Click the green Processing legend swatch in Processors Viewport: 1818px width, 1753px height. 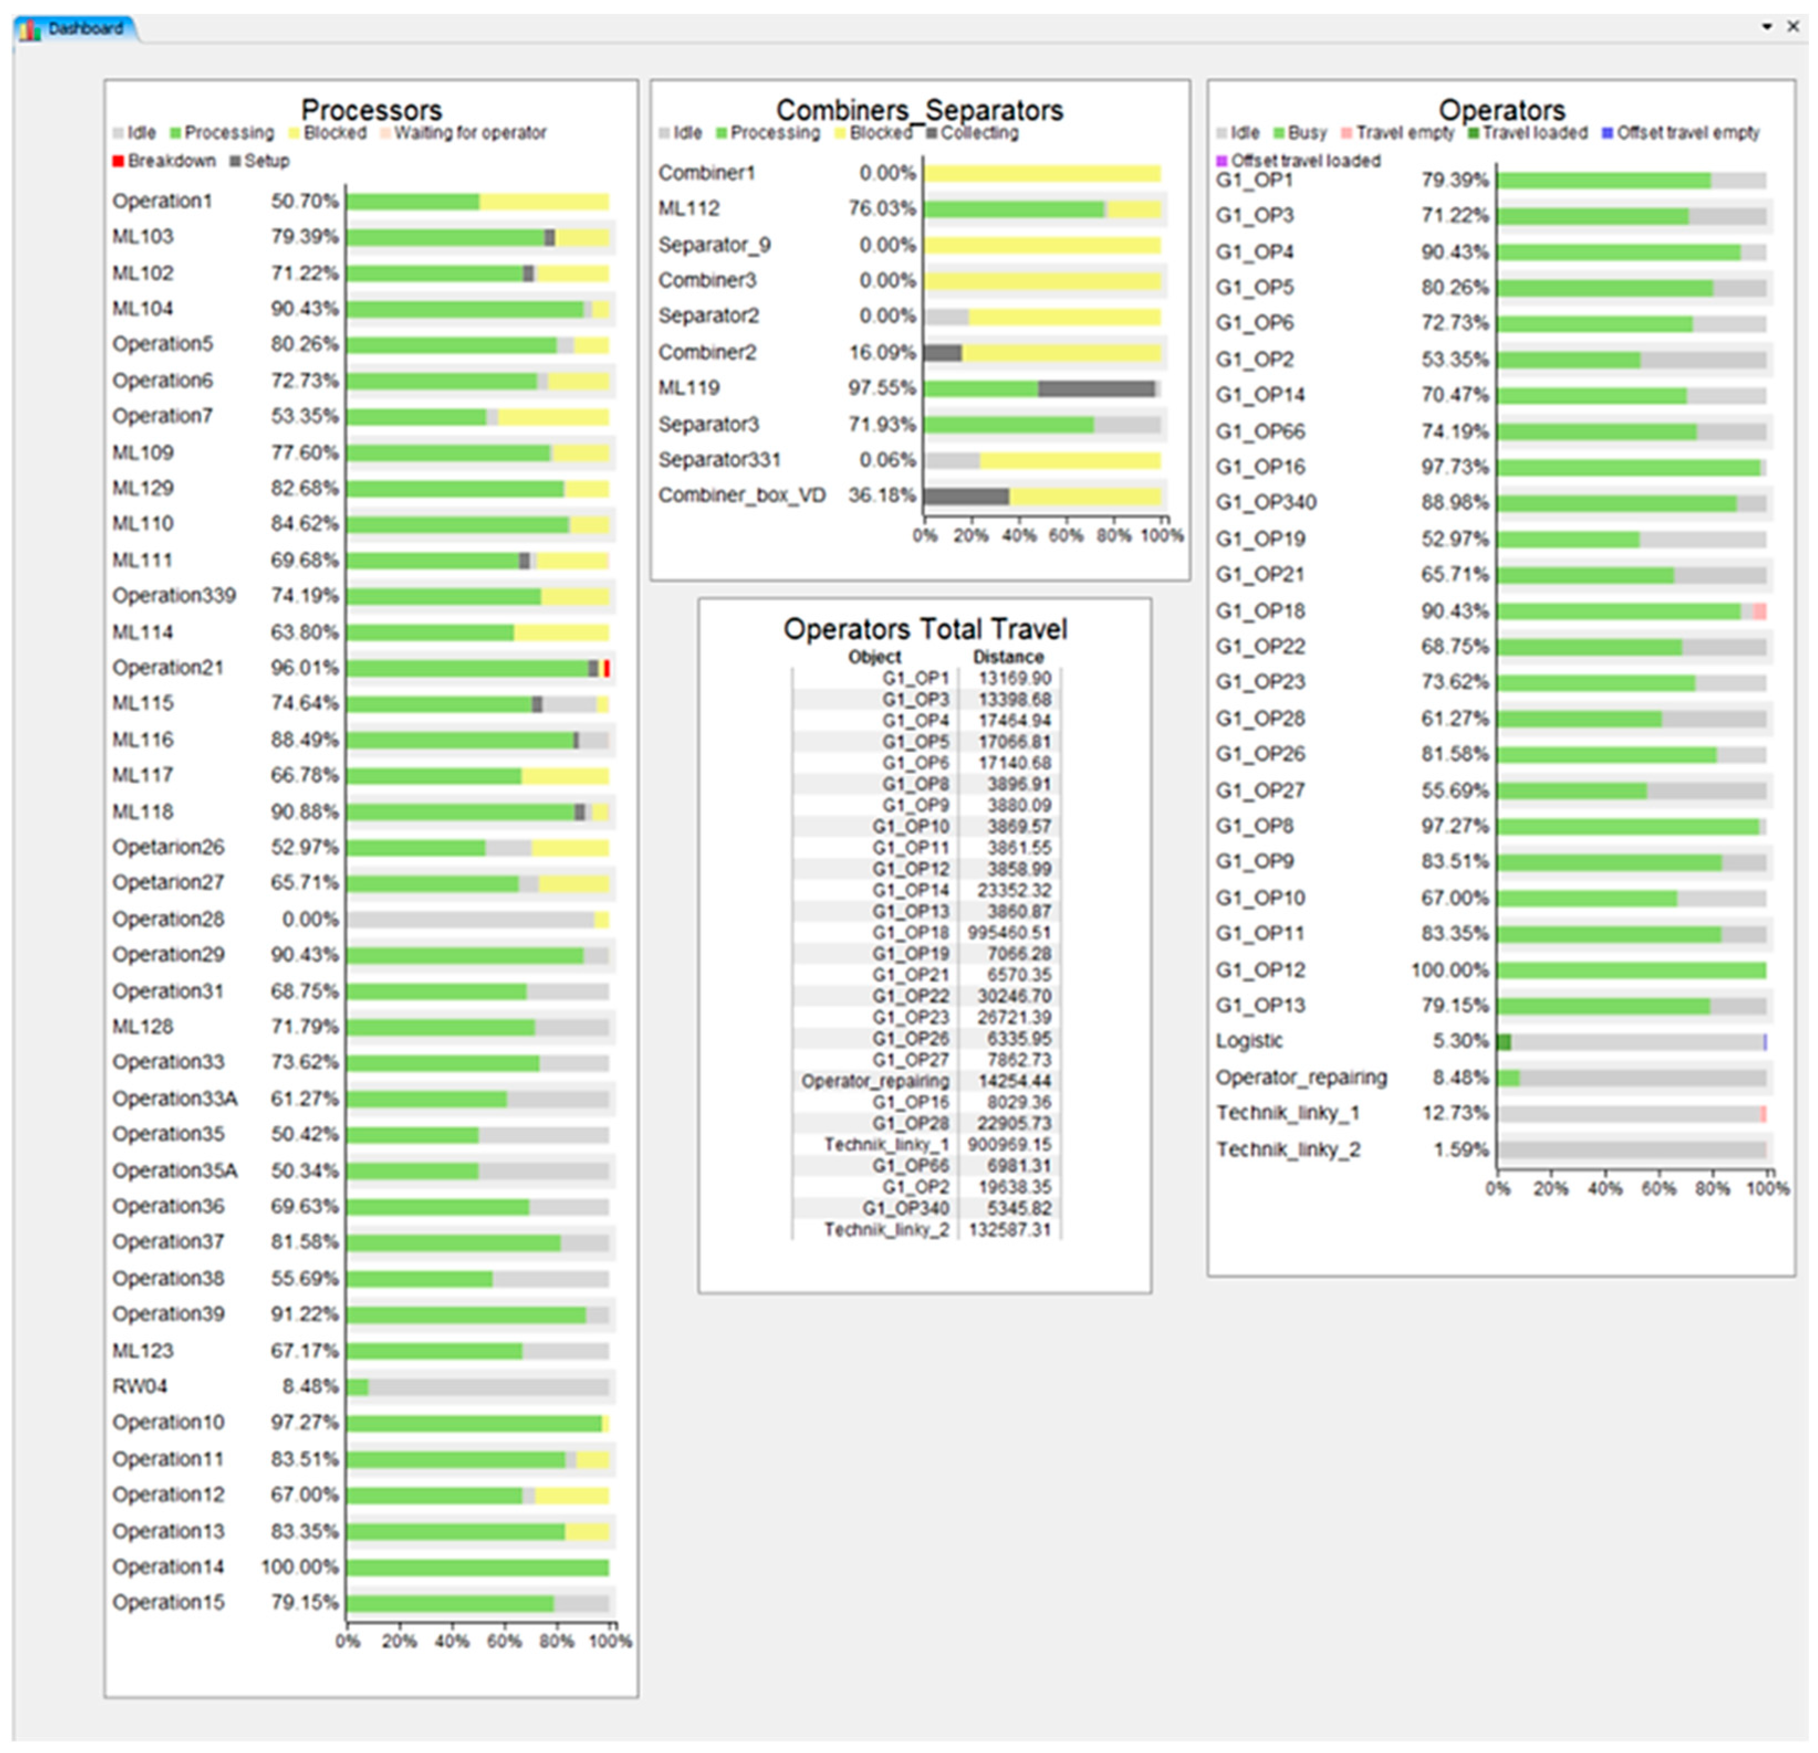click(x=176, y=134)
